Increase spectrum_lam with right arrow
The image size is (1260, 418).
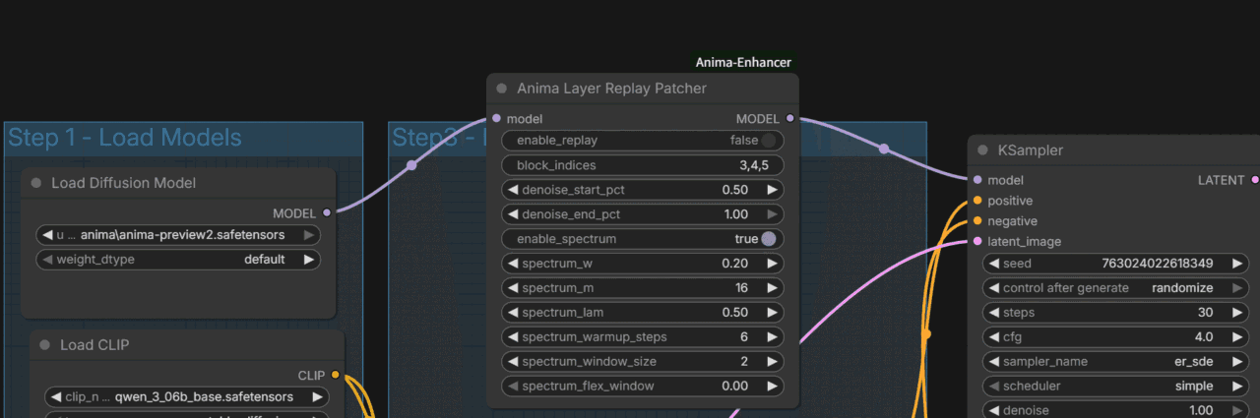pyautogui.click(x=773, y=313)
